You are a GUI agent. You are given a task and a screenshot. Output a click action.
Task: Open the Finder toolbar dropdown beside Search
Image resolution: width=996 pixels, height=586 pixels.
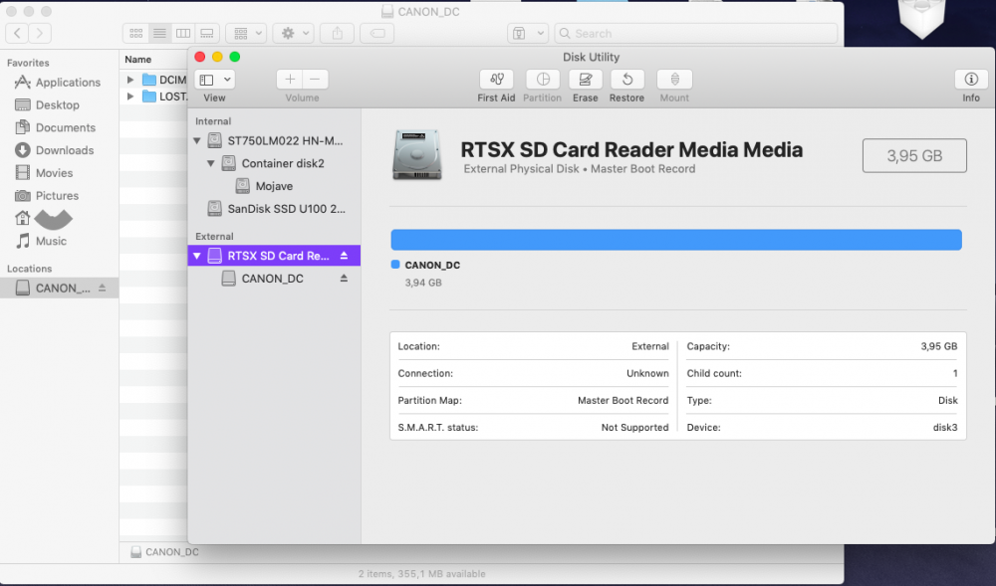(x=528, y=33)
